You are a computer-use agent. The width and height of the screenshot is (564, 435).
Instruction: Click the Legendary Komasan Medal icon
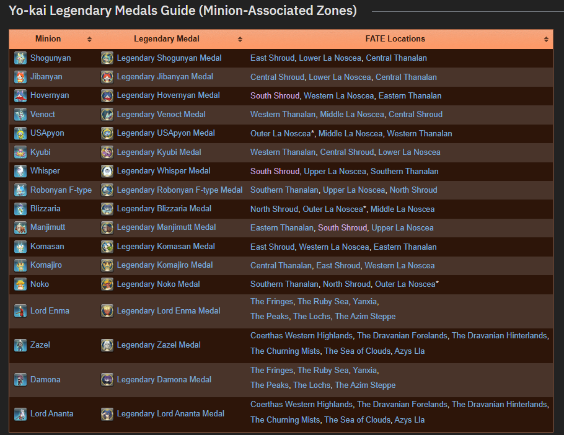click(x=107, y=246)
